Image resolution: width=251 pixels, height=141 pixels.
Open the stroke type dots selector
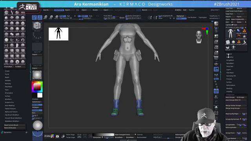click(x=37, y=36)
